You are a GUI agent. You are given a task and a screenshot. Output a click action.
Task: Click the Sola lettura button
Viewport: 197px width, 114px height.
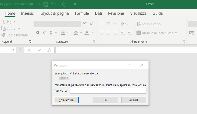(66, 100)
